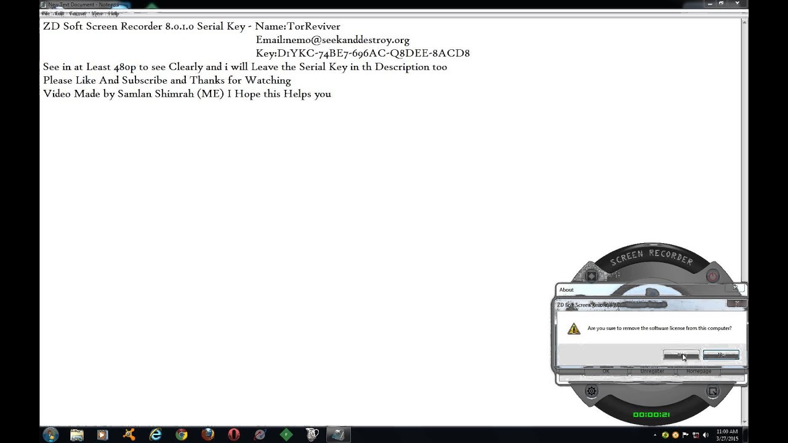Switch to Notepad on the taskbar

[338, 435]
